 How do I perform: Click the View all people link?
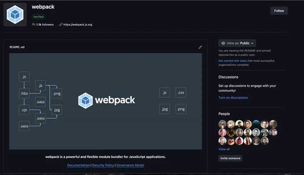224,149
